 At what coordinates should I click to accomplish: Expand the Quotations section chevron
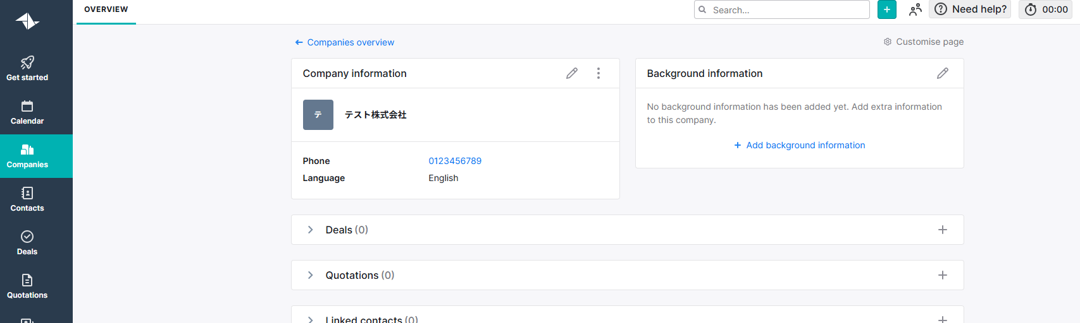(310, 275)
